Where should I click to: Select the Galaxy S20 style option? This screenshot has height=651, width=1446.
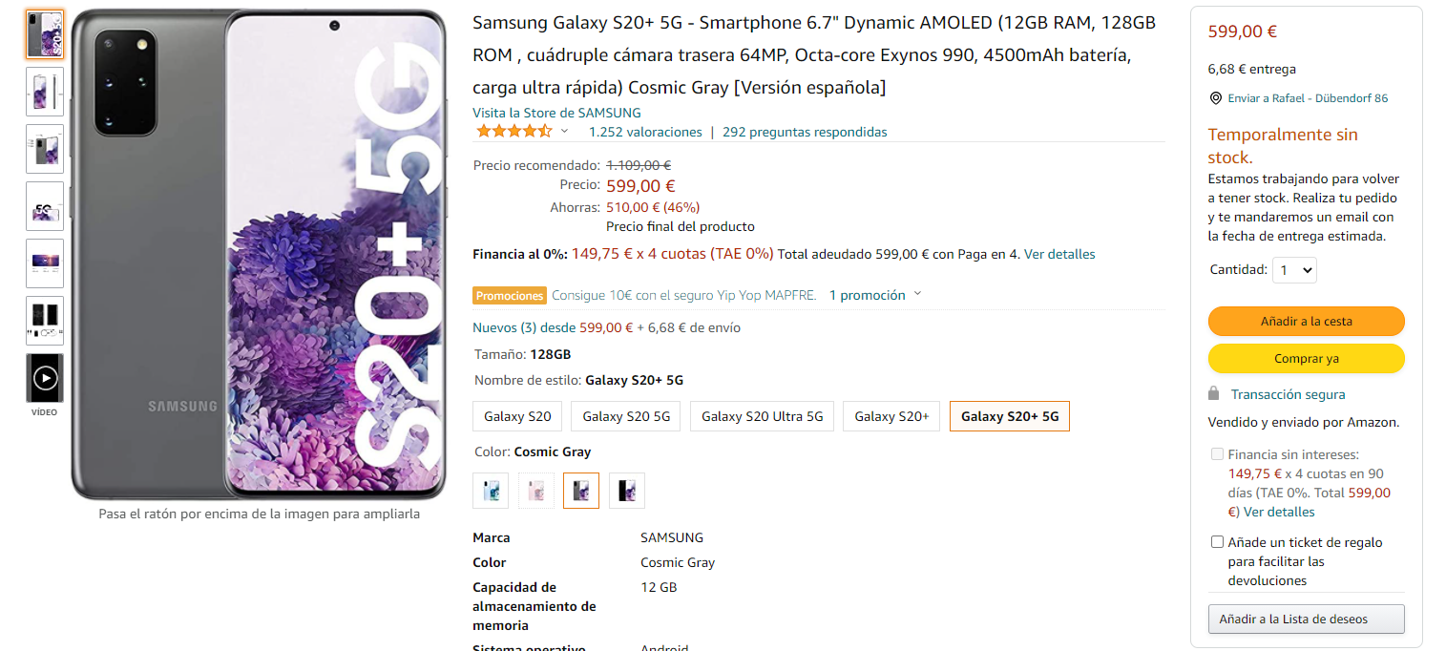(x=517, y=416)
